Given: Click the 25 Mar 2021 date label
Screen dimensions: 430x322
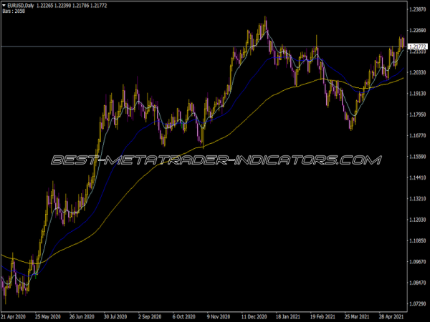Looking at the screenshot, I should 357,316.
